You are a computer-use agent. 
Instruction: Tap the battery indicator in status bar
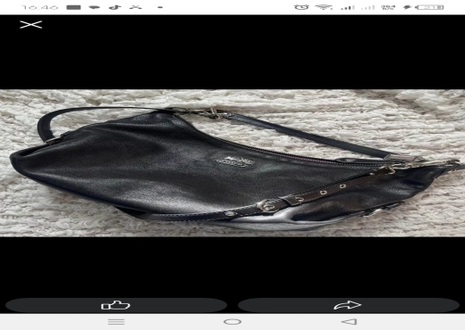coord(431,7)
